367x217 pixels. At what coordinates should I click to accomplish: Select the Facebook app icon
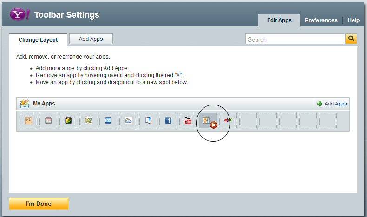pos(168,121)
